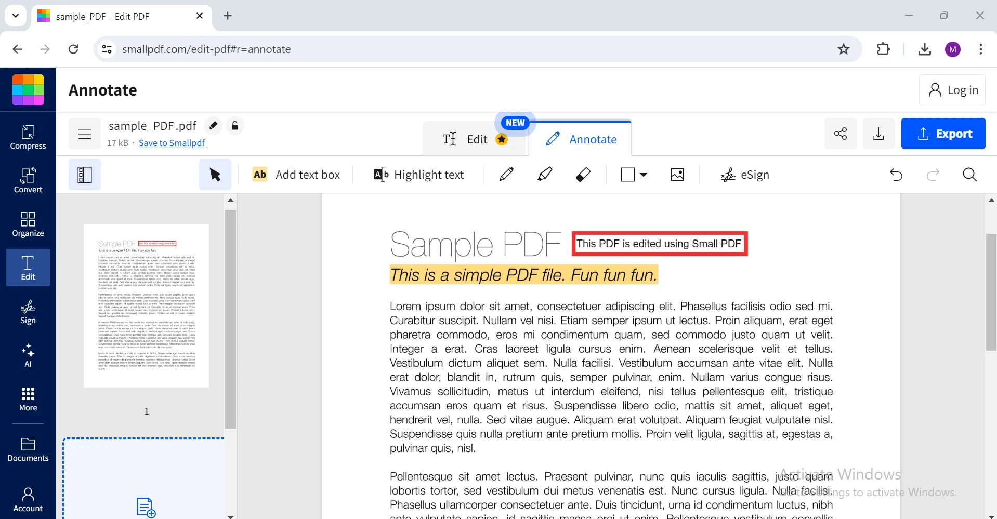
Task: Open Chrome three-dot menu
Action: click(x=980, y=49)
